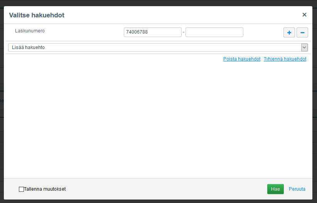
Task: Cancel via the Peruuta link
Action: click(297, 189)
